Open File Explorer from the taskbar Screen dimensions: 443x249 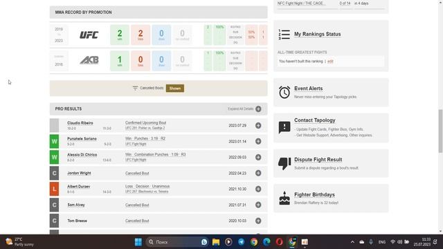216,242
